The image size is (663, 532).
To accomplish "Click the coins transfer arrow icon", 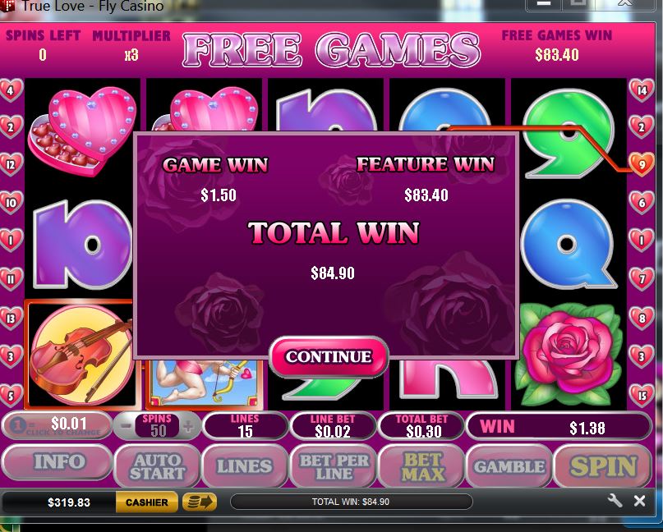I will pos(200,502).
